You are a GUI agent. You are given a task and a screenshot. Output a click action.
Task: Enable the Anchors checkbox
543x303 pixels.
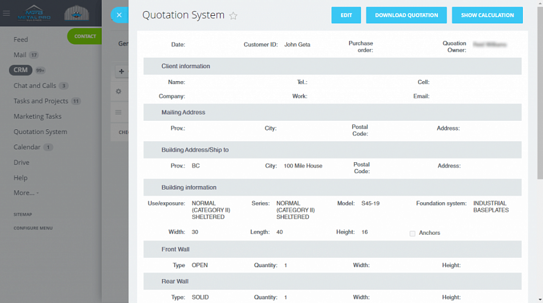coord(412,233)
